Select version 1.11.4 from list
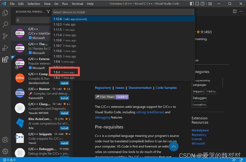The width and height of the screenshot is (246, 162). coord(123,35)
